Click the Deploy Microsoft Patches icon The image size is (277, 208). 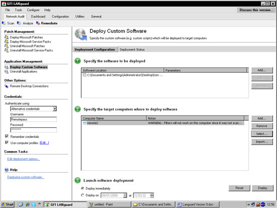point(7,37)
